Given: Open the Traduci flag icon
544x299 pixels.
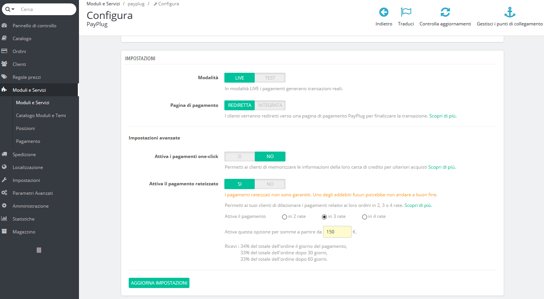Looking at the screenshot, I should pyautogui.click(x=406, y=12).
